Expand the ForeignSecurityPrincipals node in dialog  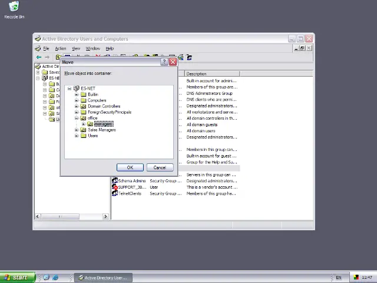click(x=77, y=112)
